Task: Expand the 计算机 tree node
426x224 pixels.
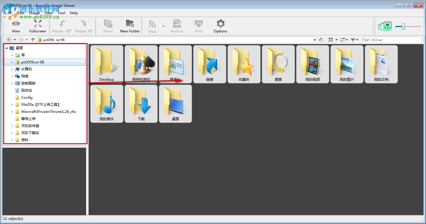Action: click(12, 69)
